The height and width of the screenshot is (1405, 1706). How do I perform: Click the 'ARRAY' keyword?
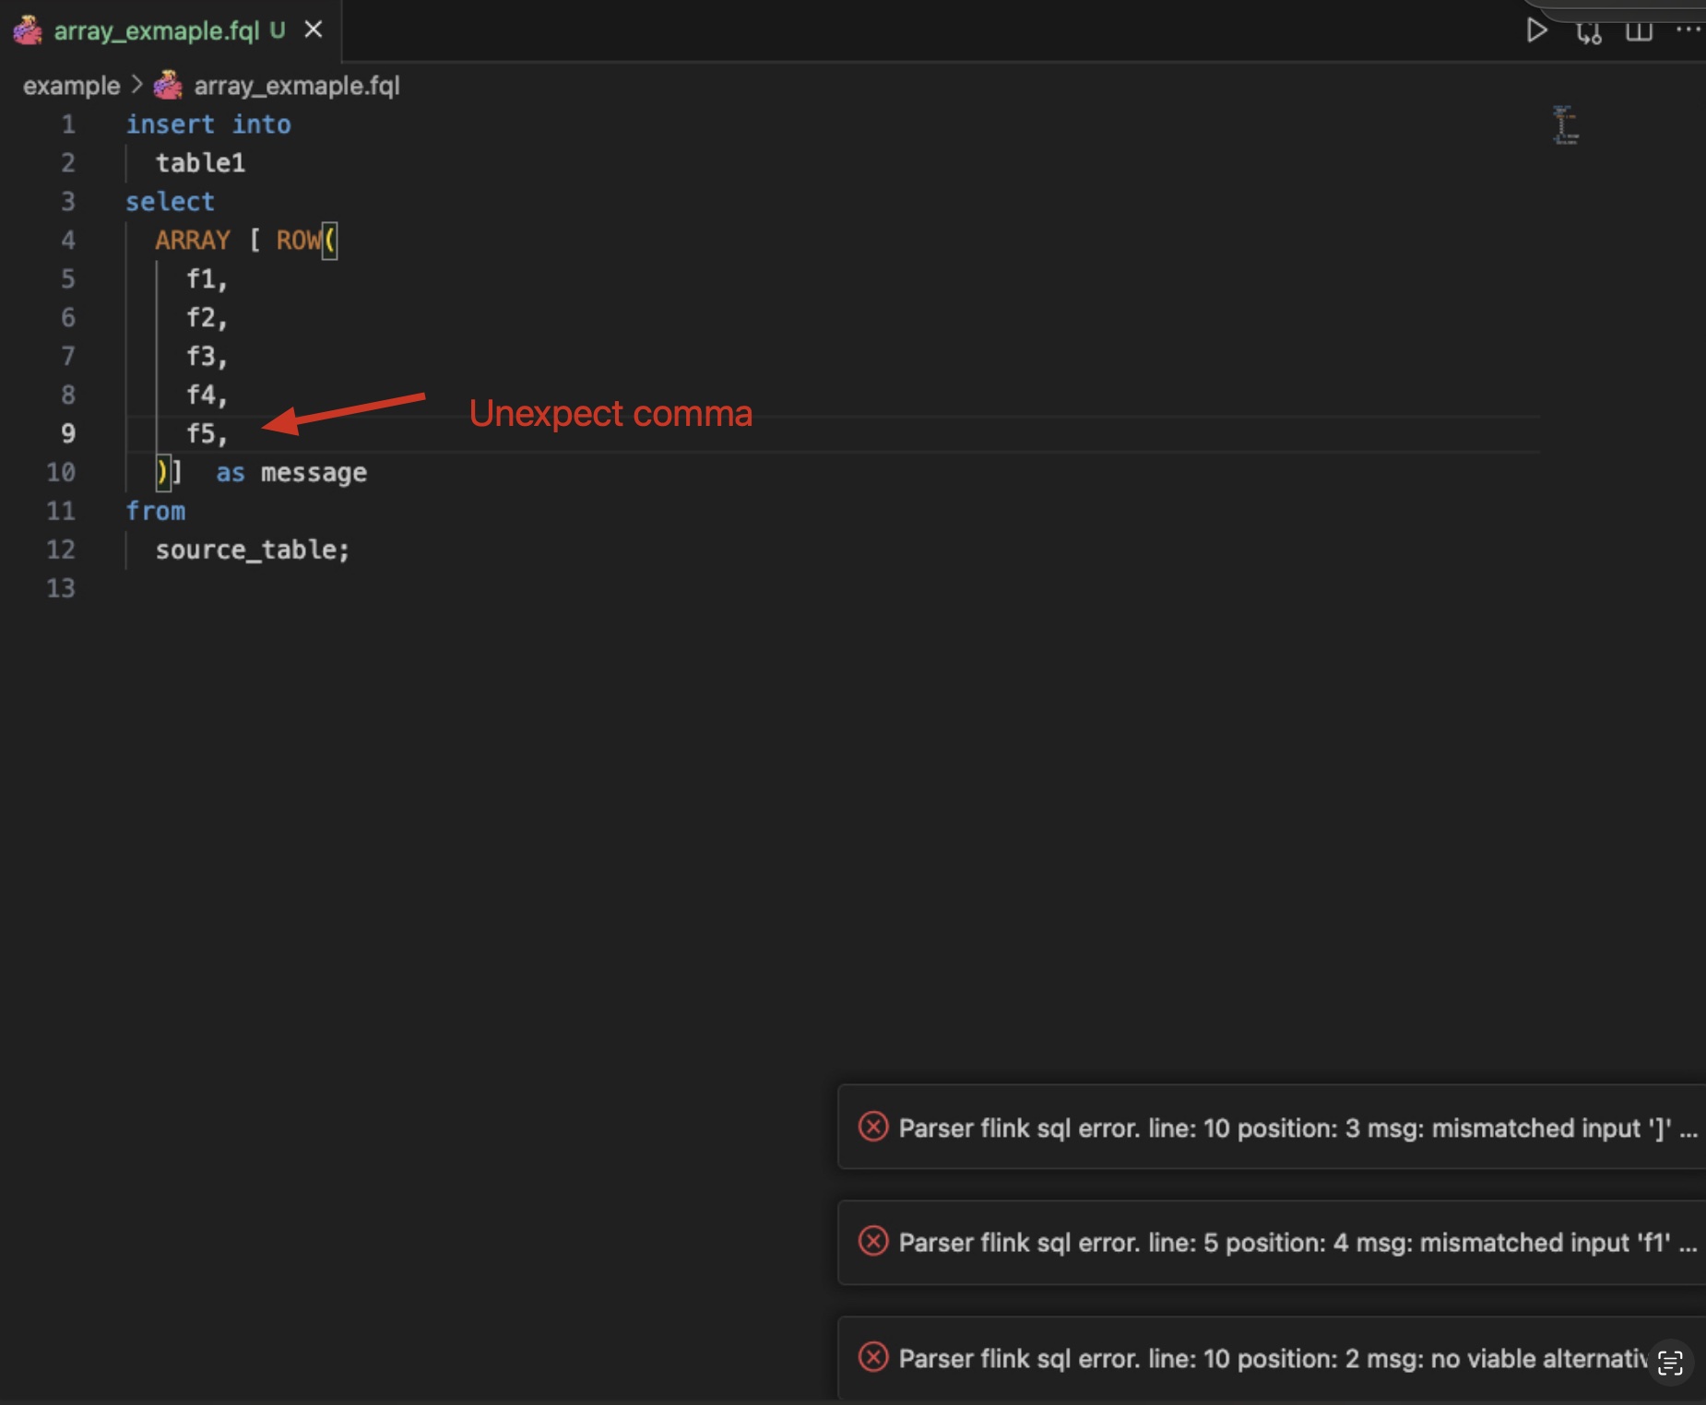193,241
